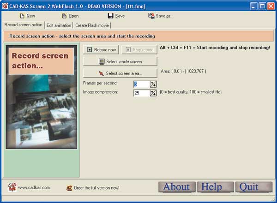Adjust the Frames per second spinner

click(x=153, y=84)
